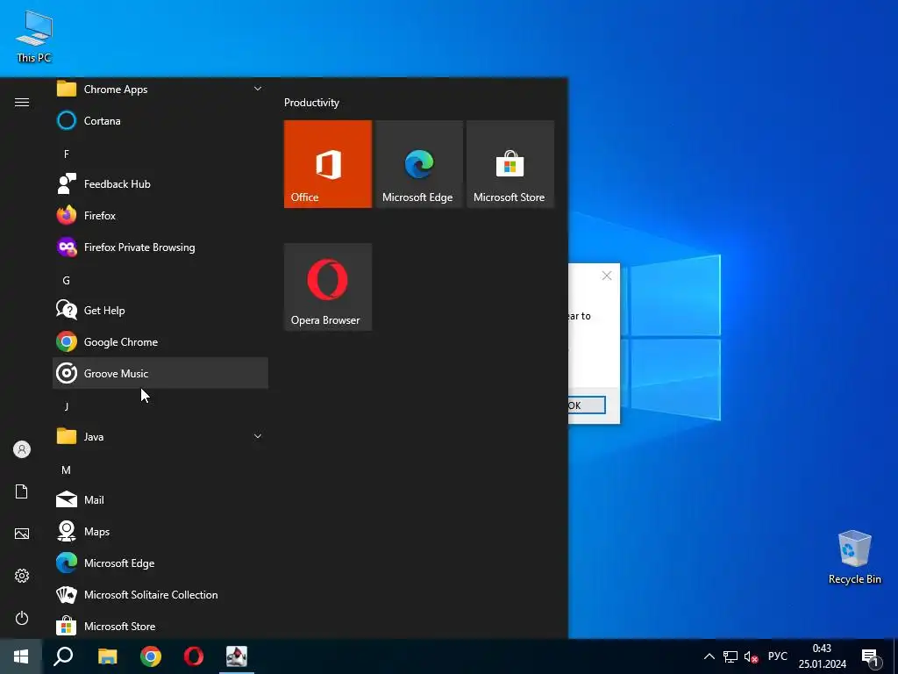Launch Get Help app

coord(160,310)
